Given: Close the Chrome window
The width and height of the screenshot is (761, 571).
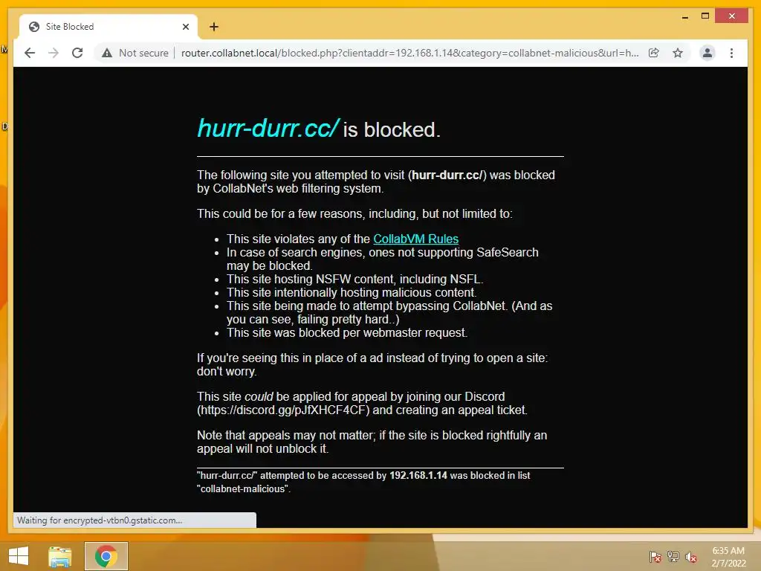Looking at the screenshot, I should coord(732,16).
